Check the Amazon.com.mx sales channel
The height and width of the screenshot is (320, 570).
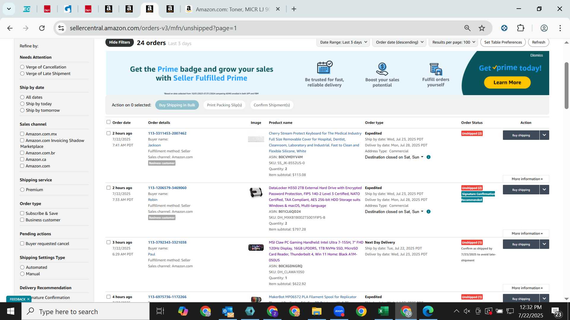22,134
